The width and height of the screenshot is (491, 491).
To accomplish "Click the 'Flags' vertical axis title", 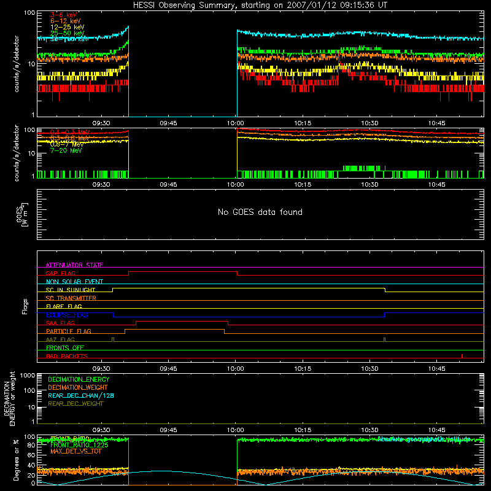I will click(25, 306).
